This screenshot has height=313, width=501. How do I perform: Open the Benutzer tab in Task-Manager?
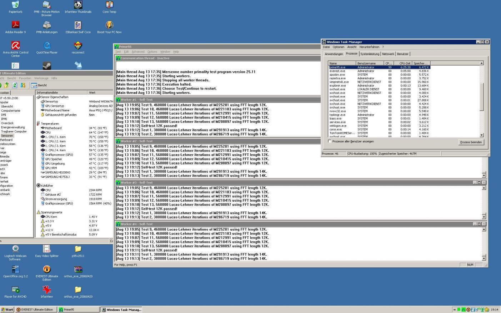[403, 54]
